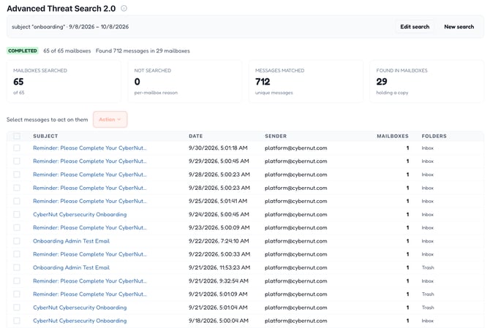Viewport: 490px width, 328px height.
Task: Open Reminder link sent 9/21/2026 9:32:54 AM
Action: pyautogui.click(x=90, y=281)
